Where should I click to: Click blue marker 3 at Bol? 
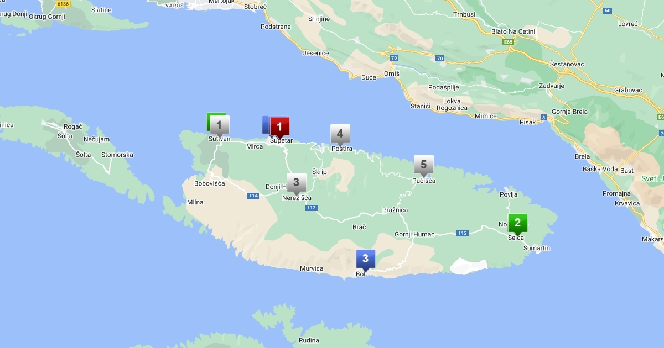tap(365, 259)
